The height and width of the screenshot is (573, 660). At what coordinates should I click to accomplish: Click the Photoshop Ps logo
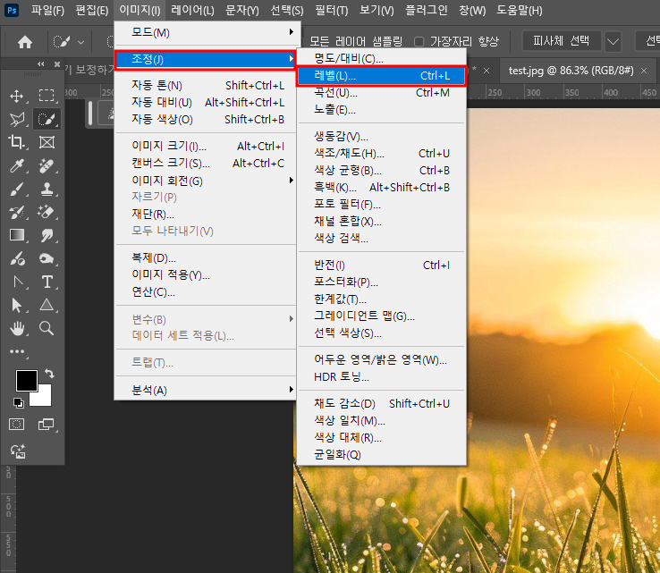pos(12,10)
